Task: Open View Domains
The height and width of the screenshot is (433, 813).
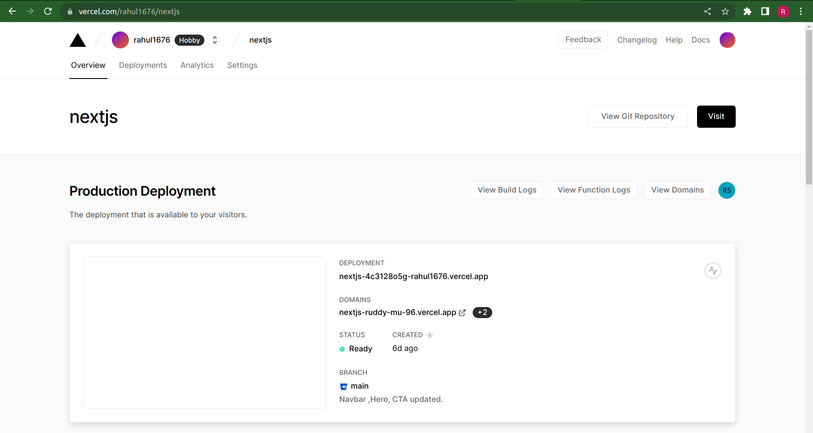Action: point(677,190)
